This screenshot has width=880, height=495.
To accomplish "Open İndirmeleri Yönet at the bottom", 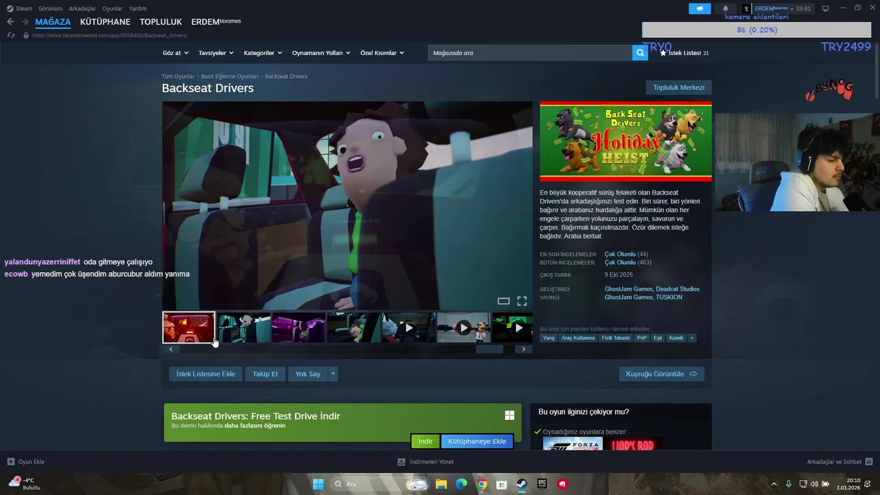I will (426, 461).
